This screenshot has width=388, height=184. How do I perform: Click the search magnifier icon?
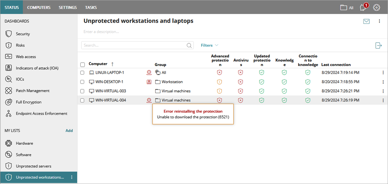(x=189, y=46)
